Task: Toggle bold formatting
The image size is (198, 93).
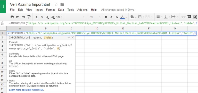Action: [x=106, y=17]
